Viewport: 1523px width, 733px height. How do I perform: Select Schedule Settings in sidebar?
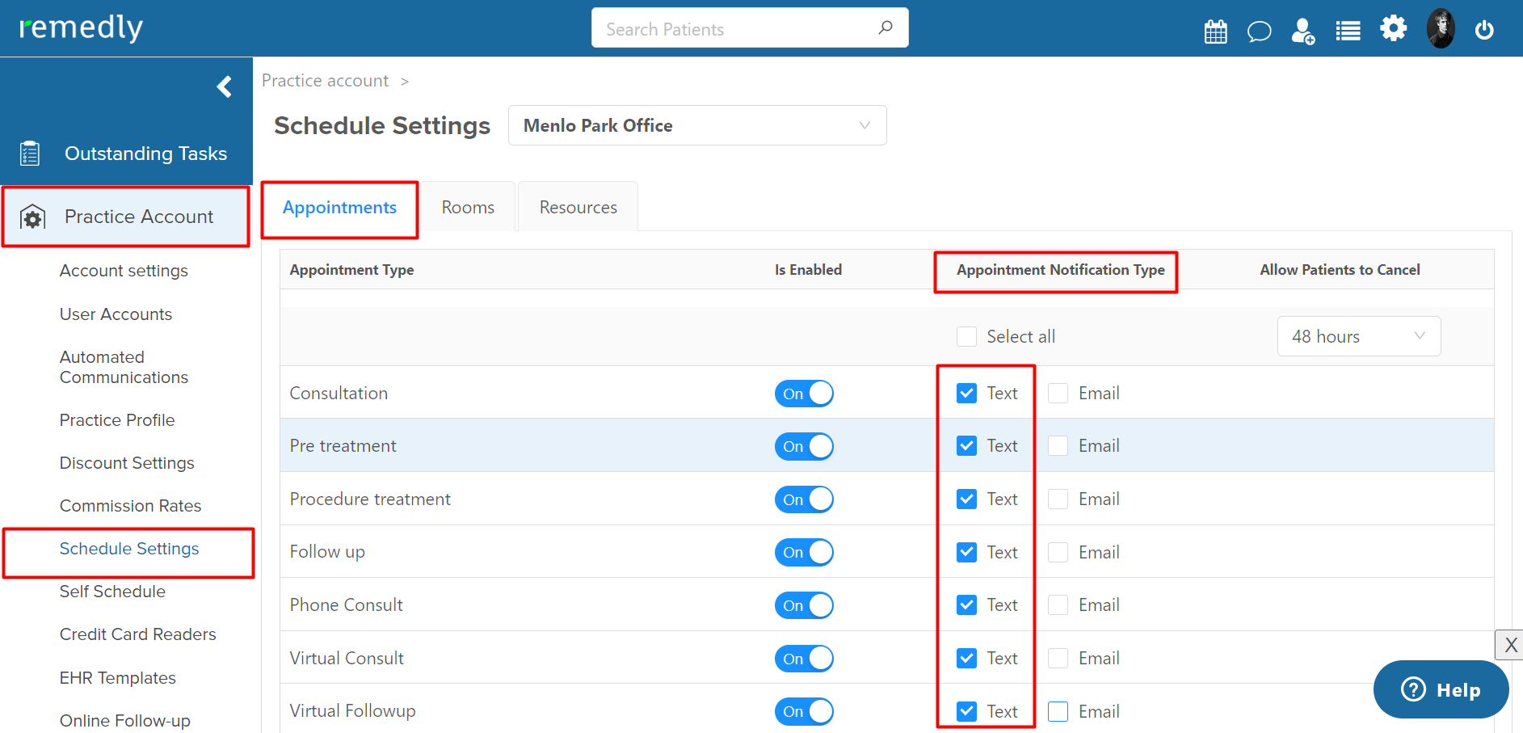click(129, 549)
